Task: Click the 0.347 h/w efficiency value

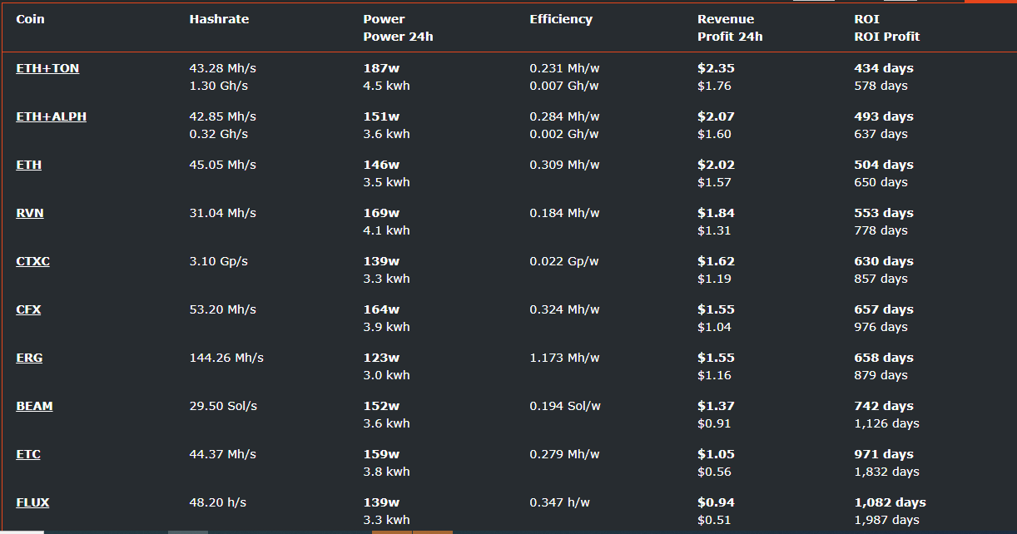Action: (x=560, y=502)
